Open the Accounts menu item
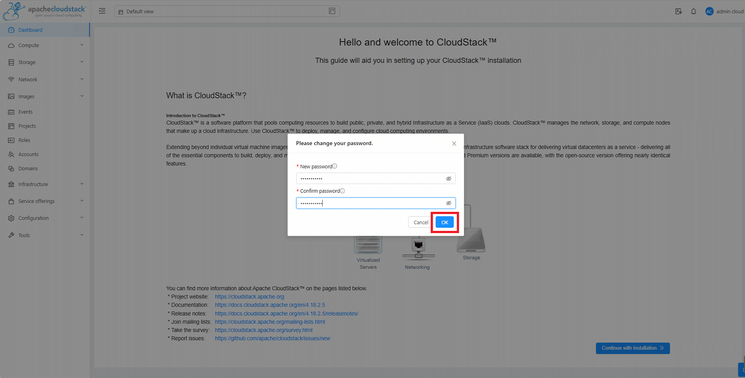The width and height of the screenshot is (745, 378). coord(45,155)
